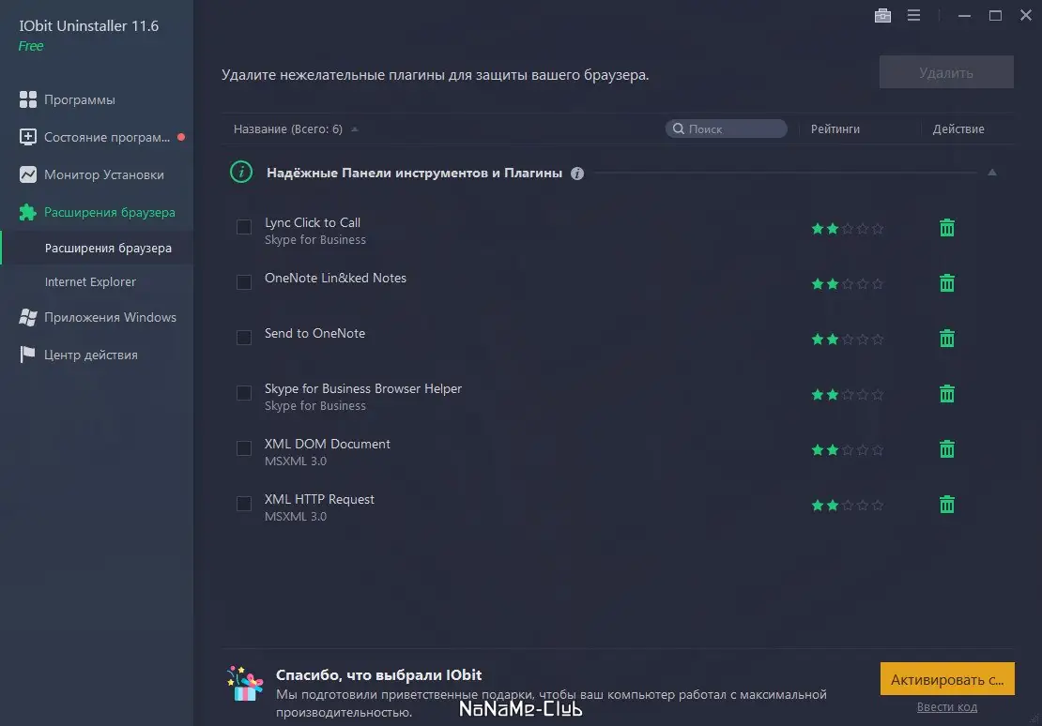Click the gift box icon in bottom banner
Image resolution: width=1042 pixels, height=726 pixels.
tap(245, 684)
